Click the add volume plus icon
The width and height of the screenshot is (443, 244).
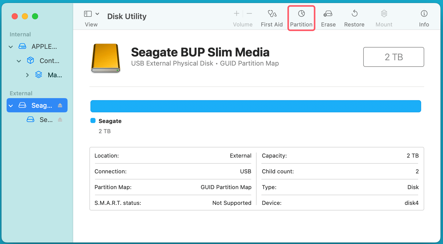click(x=236, y=14)
